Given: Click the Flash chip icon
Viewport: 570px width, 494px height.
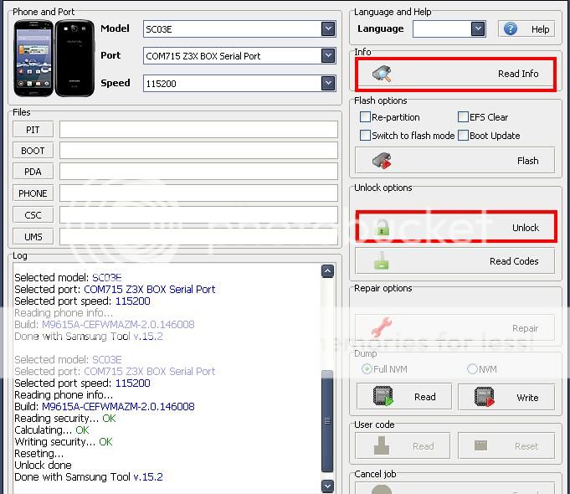Looking at the screenshot, I should [382, 161].
